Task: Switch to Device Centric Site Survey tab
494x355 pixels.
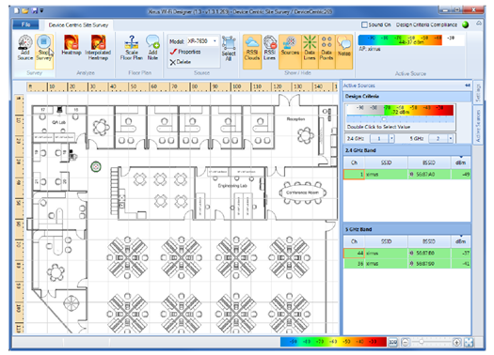Action: 78,24
